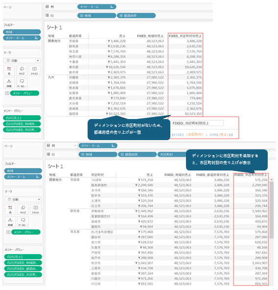278x290 pixels.
Task: Click the Text mark card in upper sheet
Action: click(35, 71)
